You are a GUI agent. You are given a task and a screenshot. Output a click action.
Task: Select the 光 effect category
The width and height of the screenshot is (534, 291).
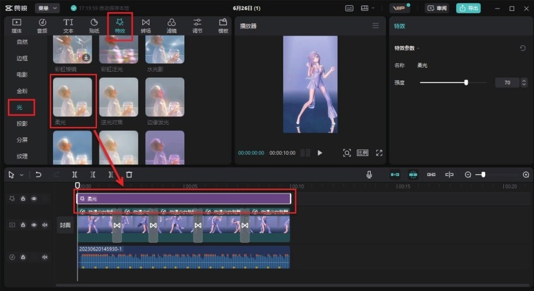tap(19, 107)
